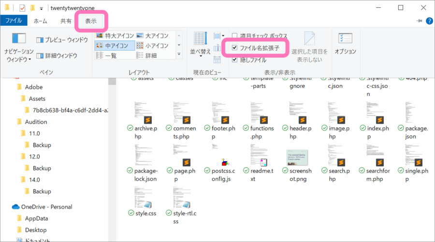This screenshot has height=242, width=435.
Task: Choose 特大アイコン layout
Action: coord(115,36)
